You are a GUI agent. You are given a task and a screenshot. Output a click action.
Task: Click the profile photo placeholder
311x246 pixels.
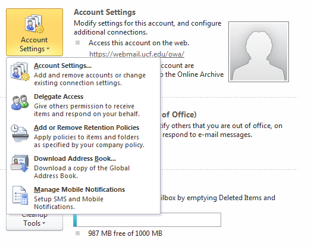[259, 52]
